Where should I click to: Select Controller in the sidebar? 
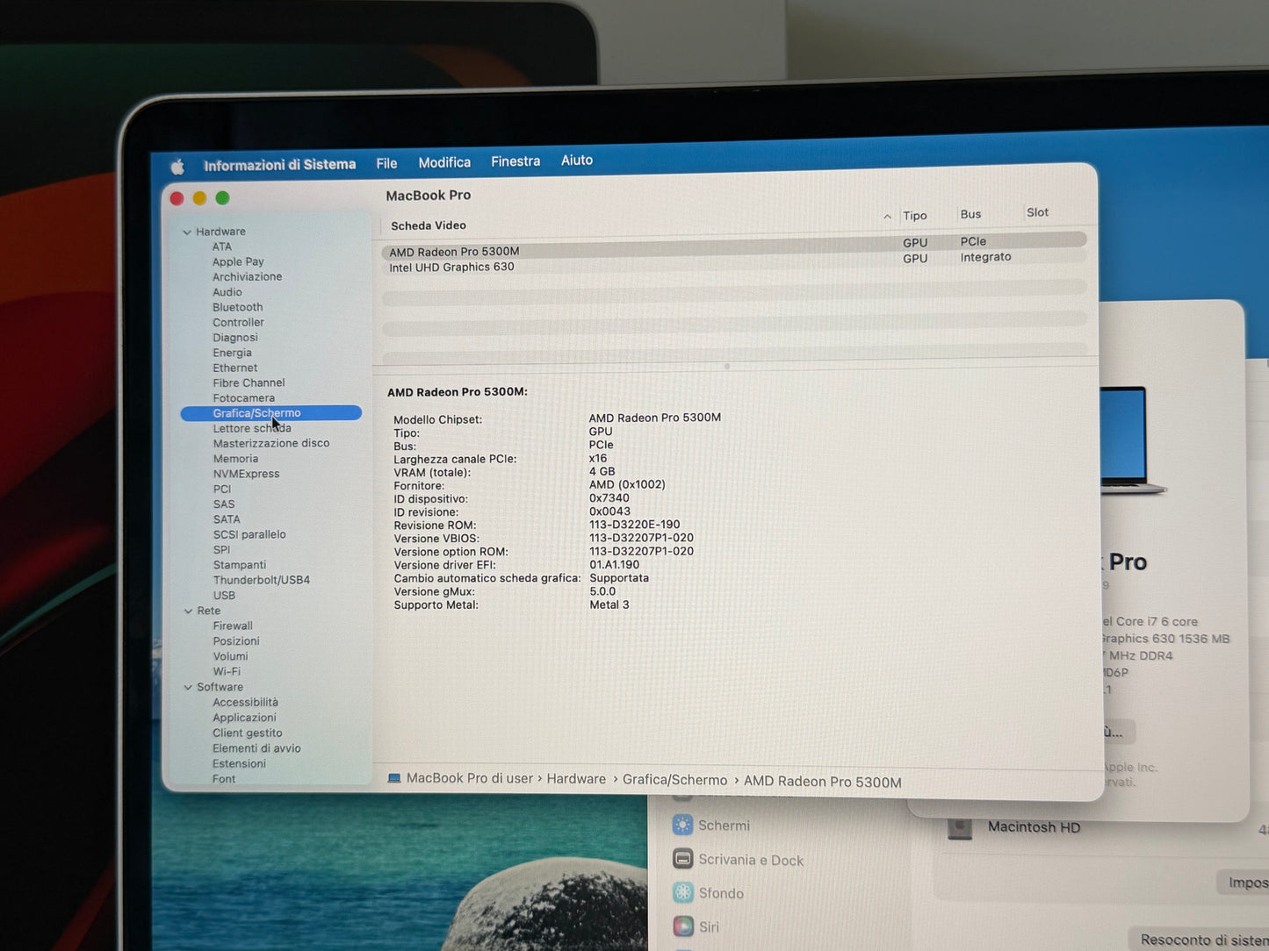click(x=239, y=322)
